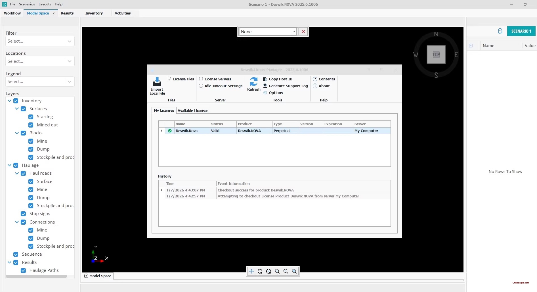Select the Pan icon in viewport toolbar

tap(251, 271)
